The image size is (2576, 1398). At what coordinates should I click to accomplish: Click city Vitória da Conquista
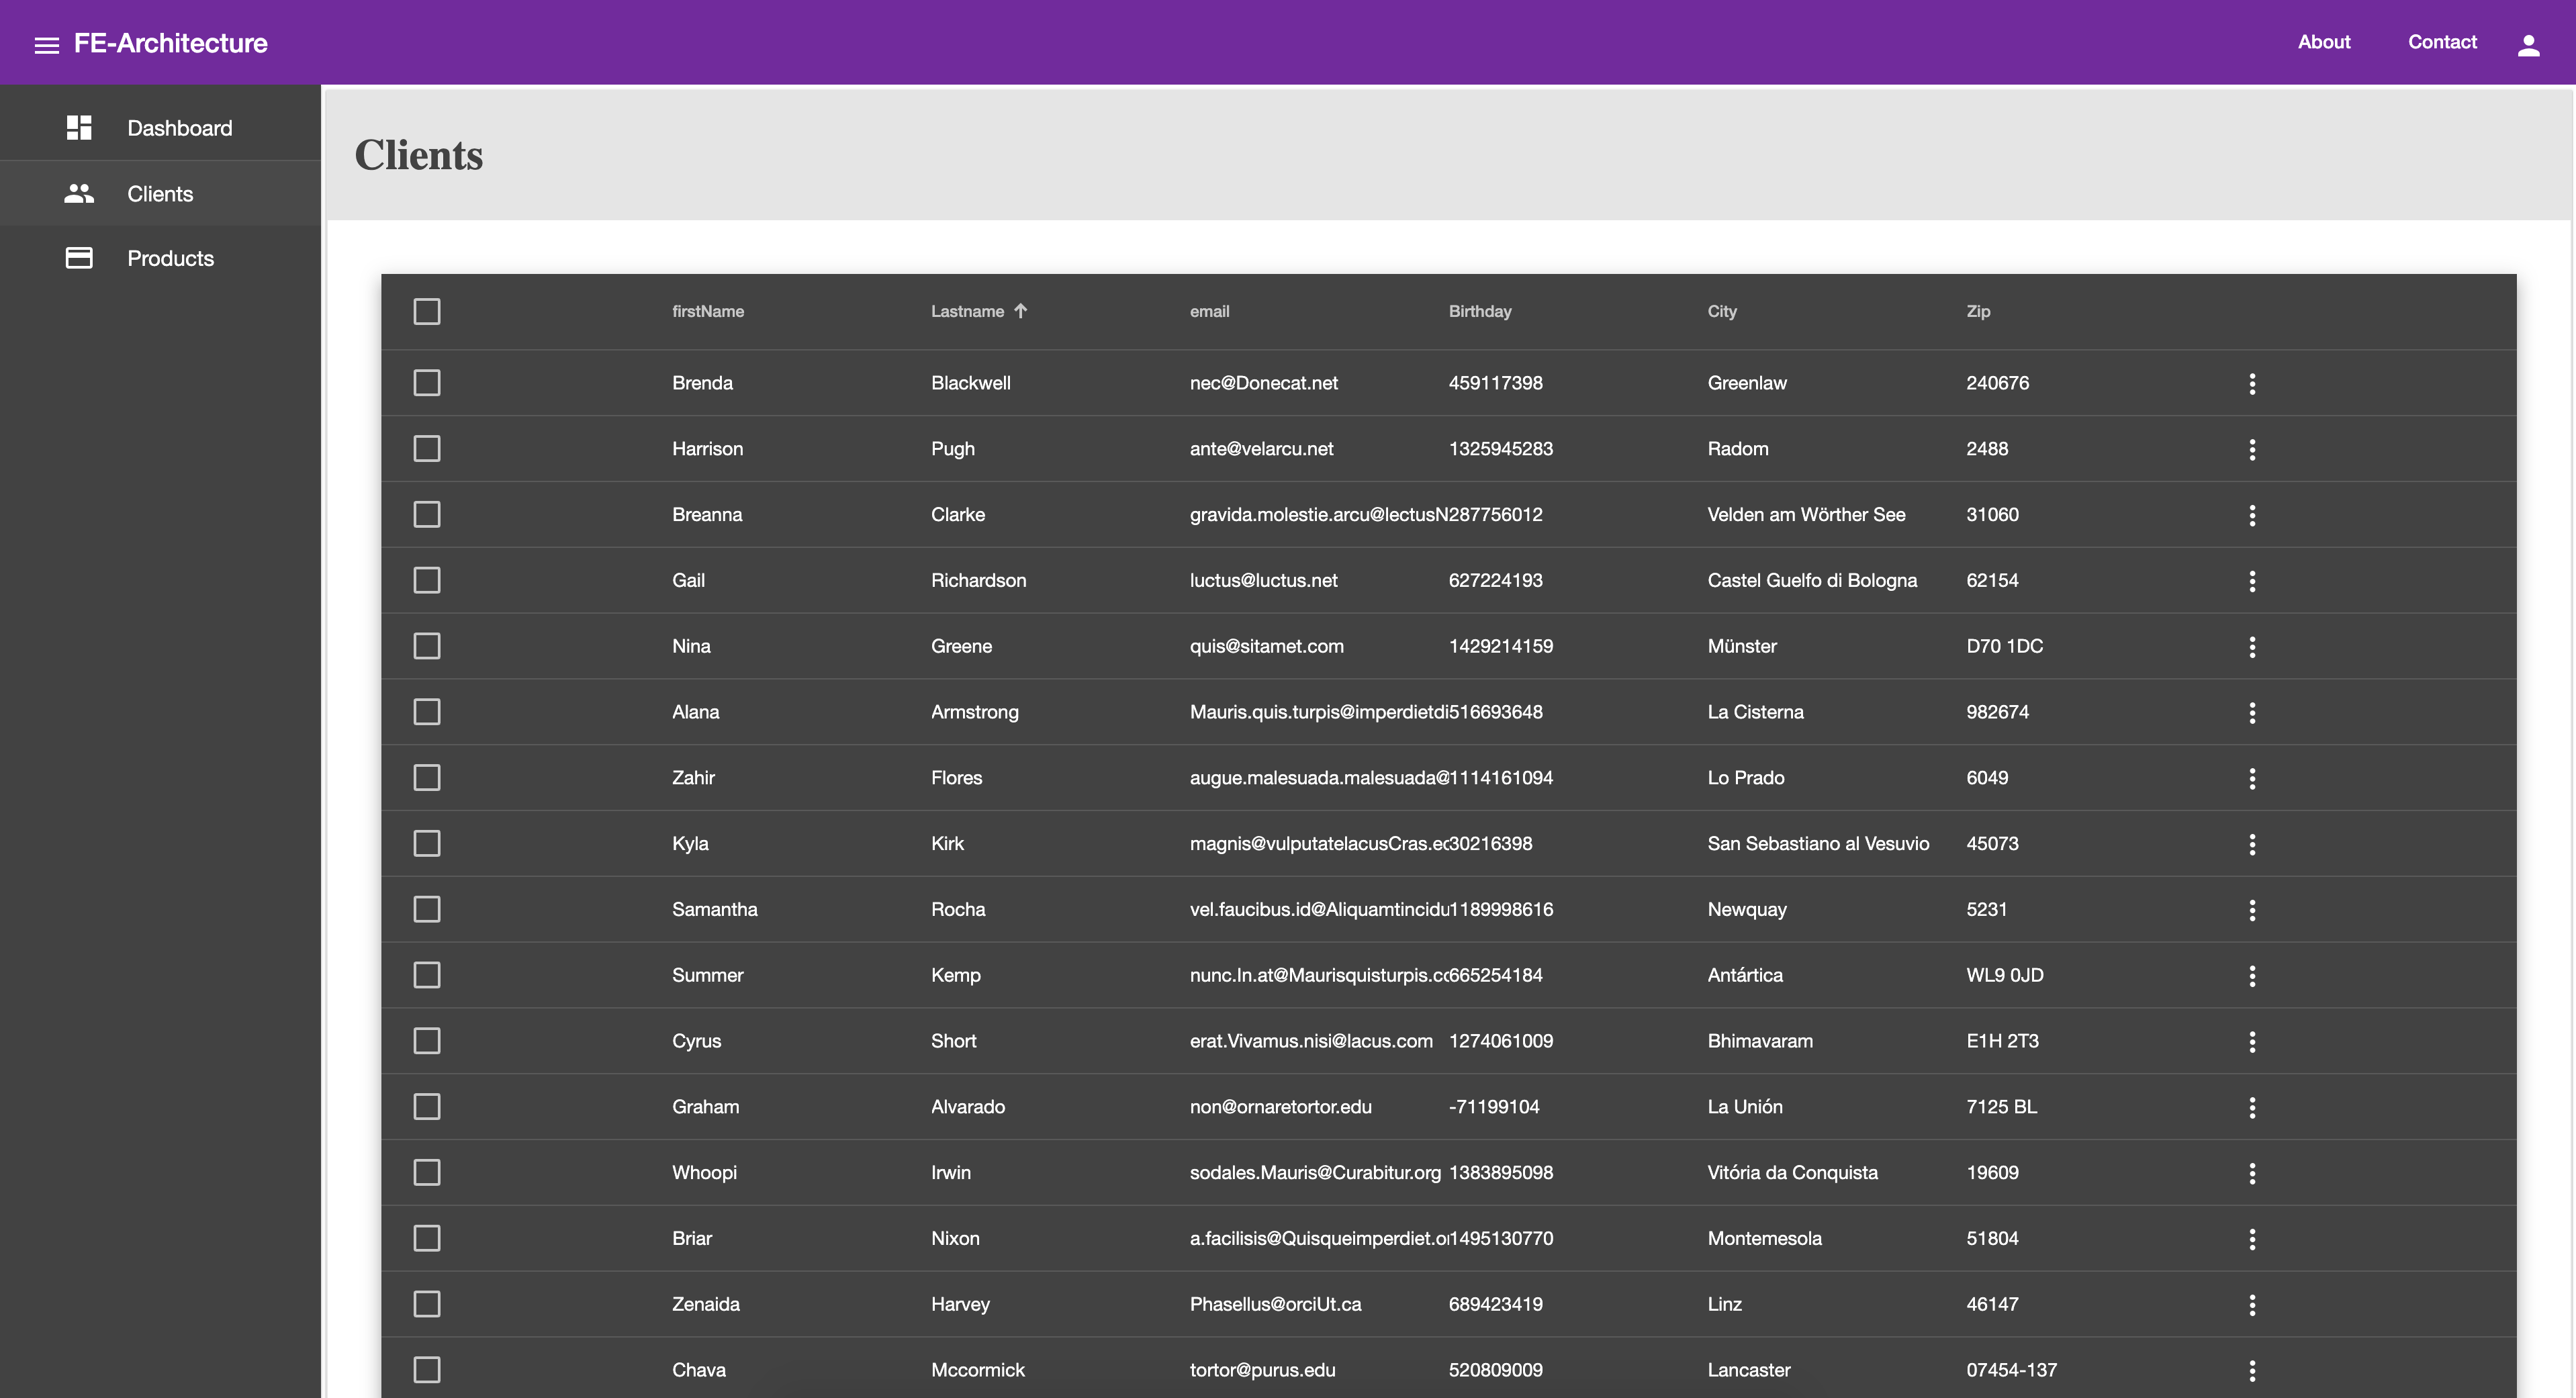coord(1792,1172)
